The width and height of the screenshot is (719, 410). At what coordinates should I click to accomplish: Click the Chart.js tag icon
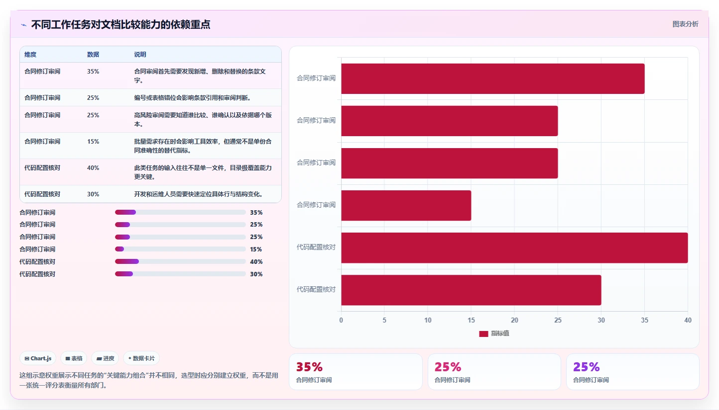[x=27, y=358]
